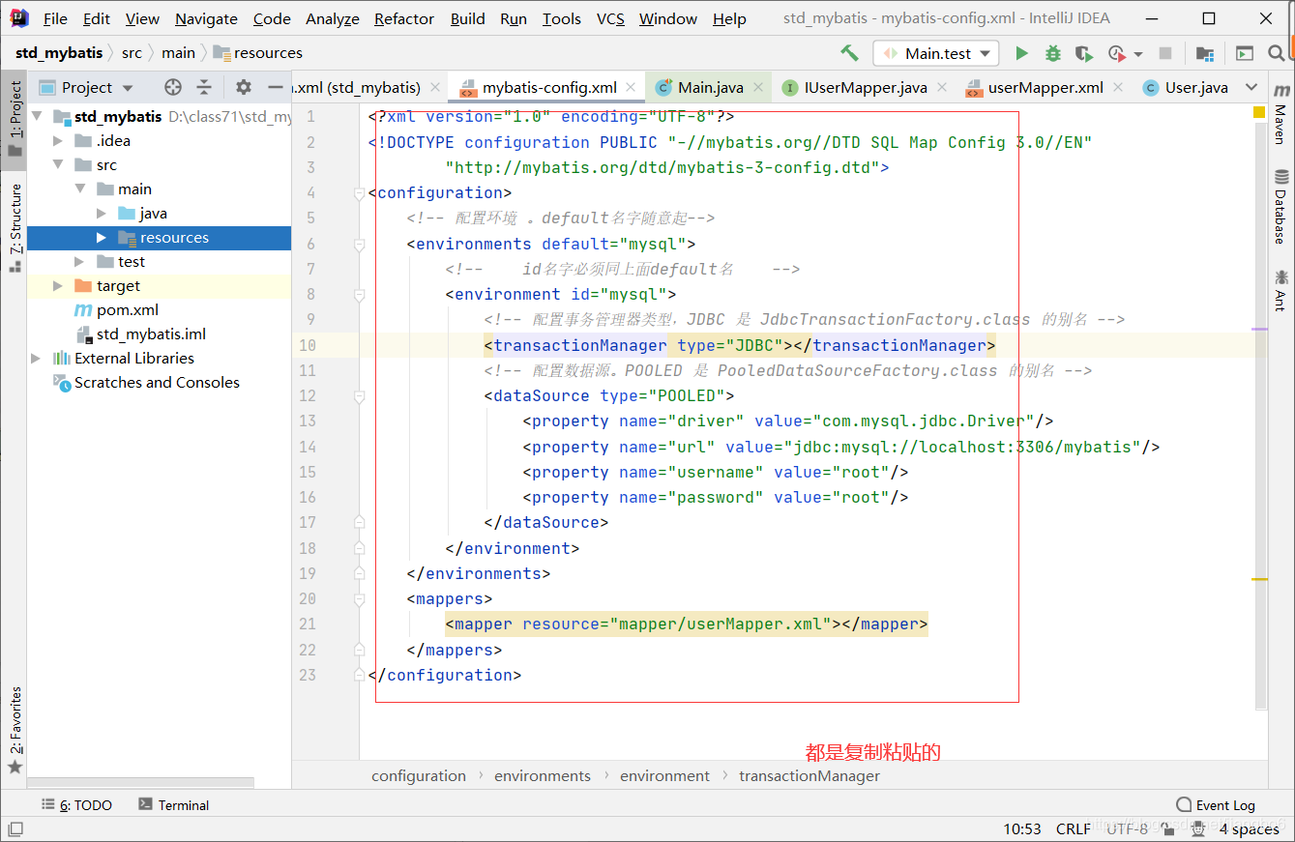Click the yellow warning stripe mark on scrollbar

click(x=1259, y=579)
